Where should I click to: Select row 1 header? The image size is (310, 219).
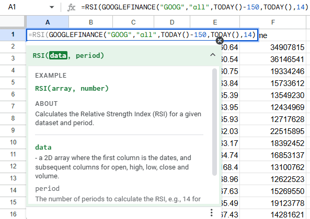tap(13, 34)
